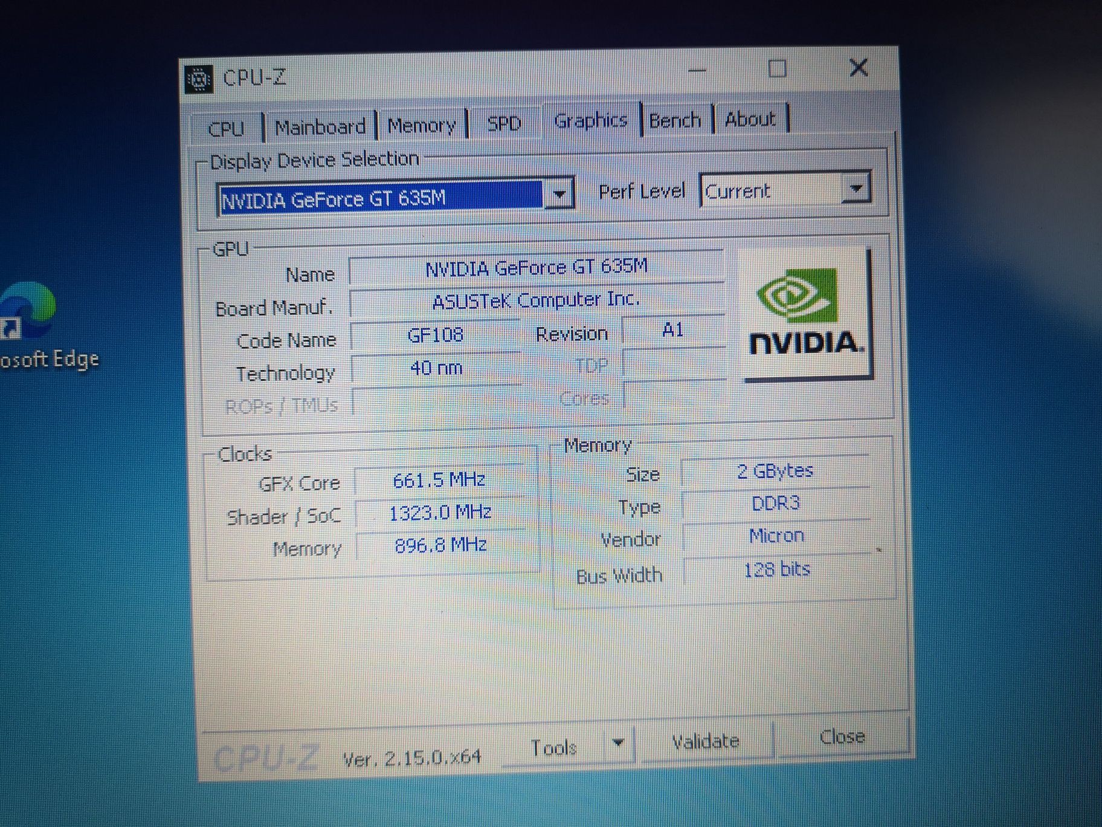Open the Memory tab
The width and height of the screenshot is (1102, 827).
422,125
